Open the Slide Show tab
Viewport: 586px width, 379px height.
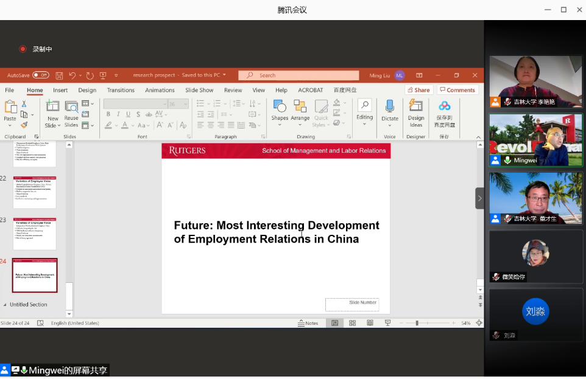point(199,90)
